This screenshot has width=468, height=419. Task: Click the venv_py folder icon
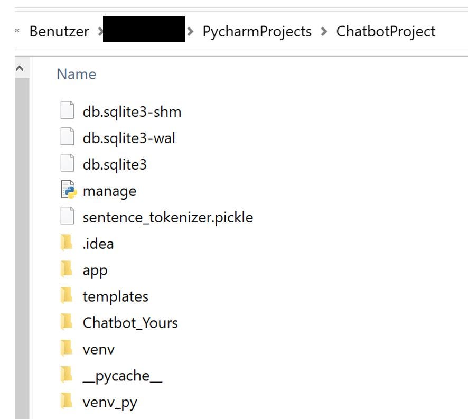point(67,403)
